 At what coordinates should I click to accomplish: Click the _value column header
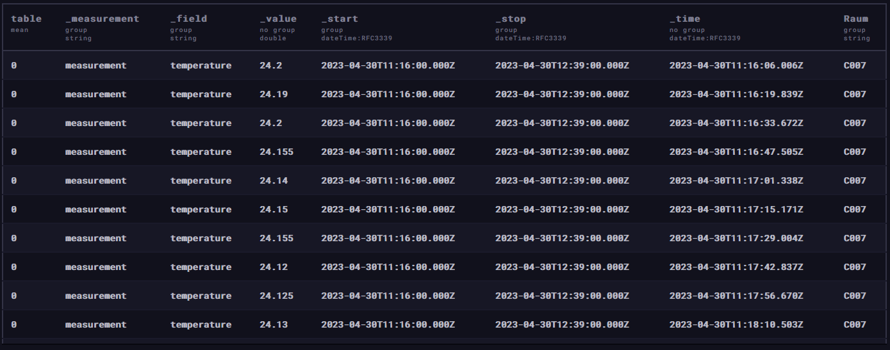coord(278,19)
